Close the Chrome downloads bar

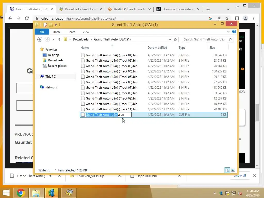tap(254, 176)
